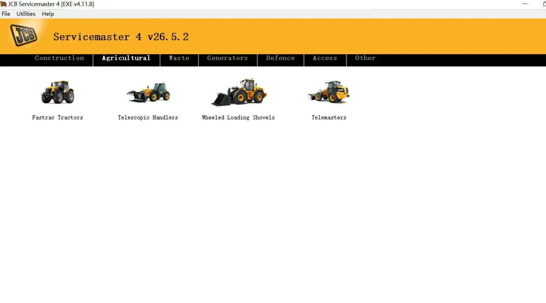Open the Wheeled Loading Shovels machine icon

tap(239, 92)
